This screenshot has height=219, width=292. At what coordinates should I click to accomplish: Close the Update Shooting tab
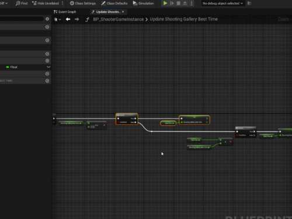123,12
